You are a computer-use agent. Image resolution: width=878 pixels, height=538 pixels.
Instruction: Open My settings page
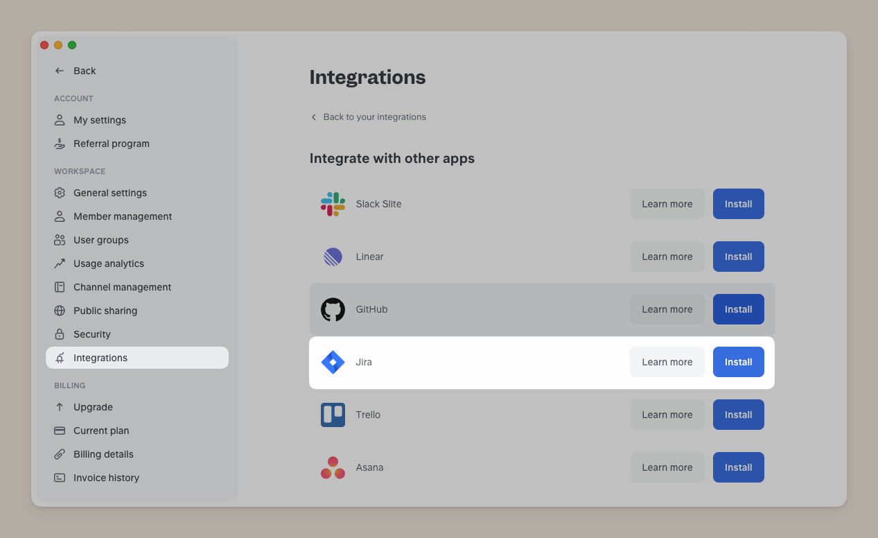137,120
